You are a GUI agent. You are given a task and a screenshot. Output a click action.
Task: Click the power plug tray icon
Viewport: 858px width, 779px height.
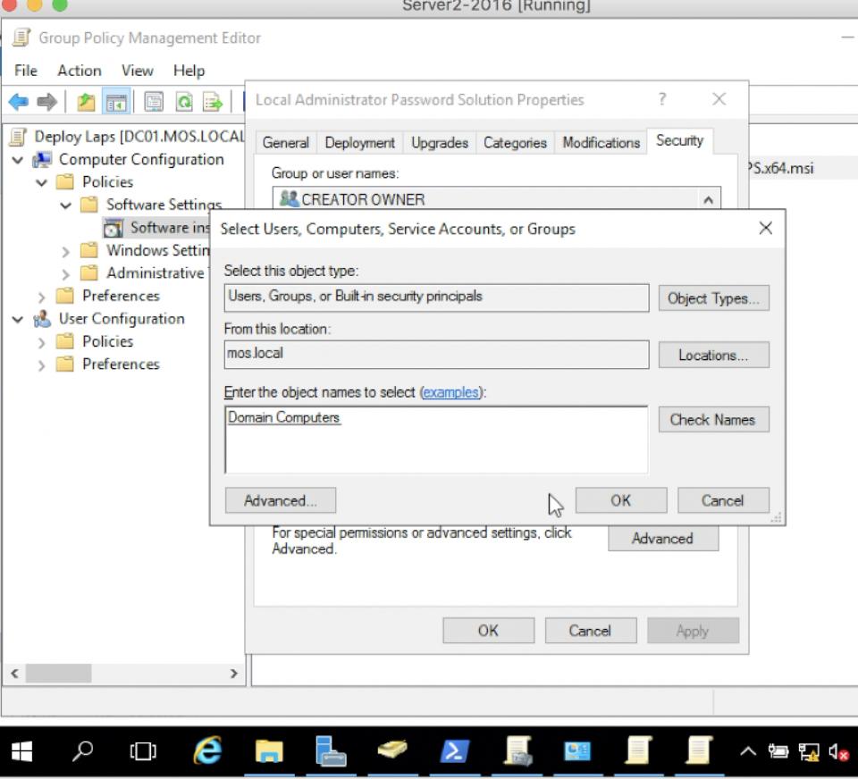click(x=778, y=752)
